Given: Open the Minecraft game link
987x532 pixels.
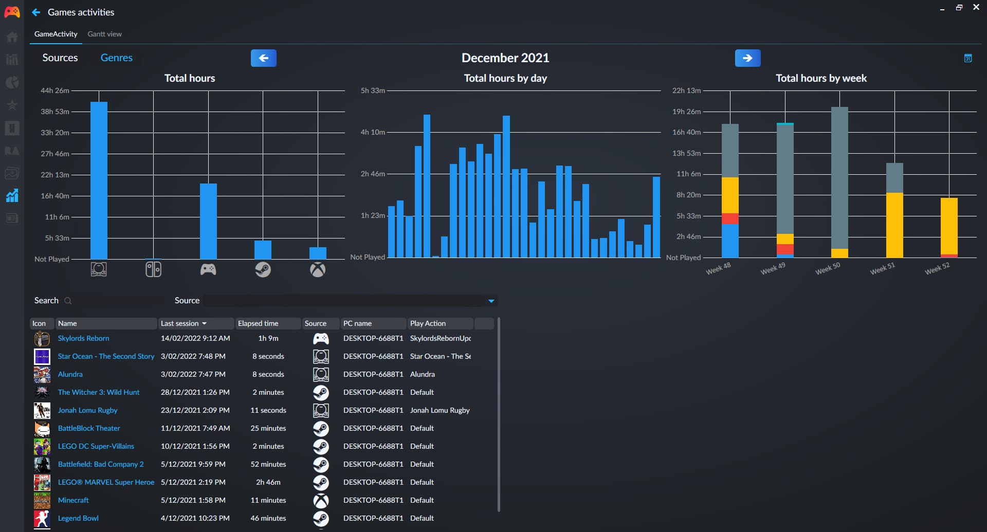Looking at the screenshot, I should tap(74, 500).
